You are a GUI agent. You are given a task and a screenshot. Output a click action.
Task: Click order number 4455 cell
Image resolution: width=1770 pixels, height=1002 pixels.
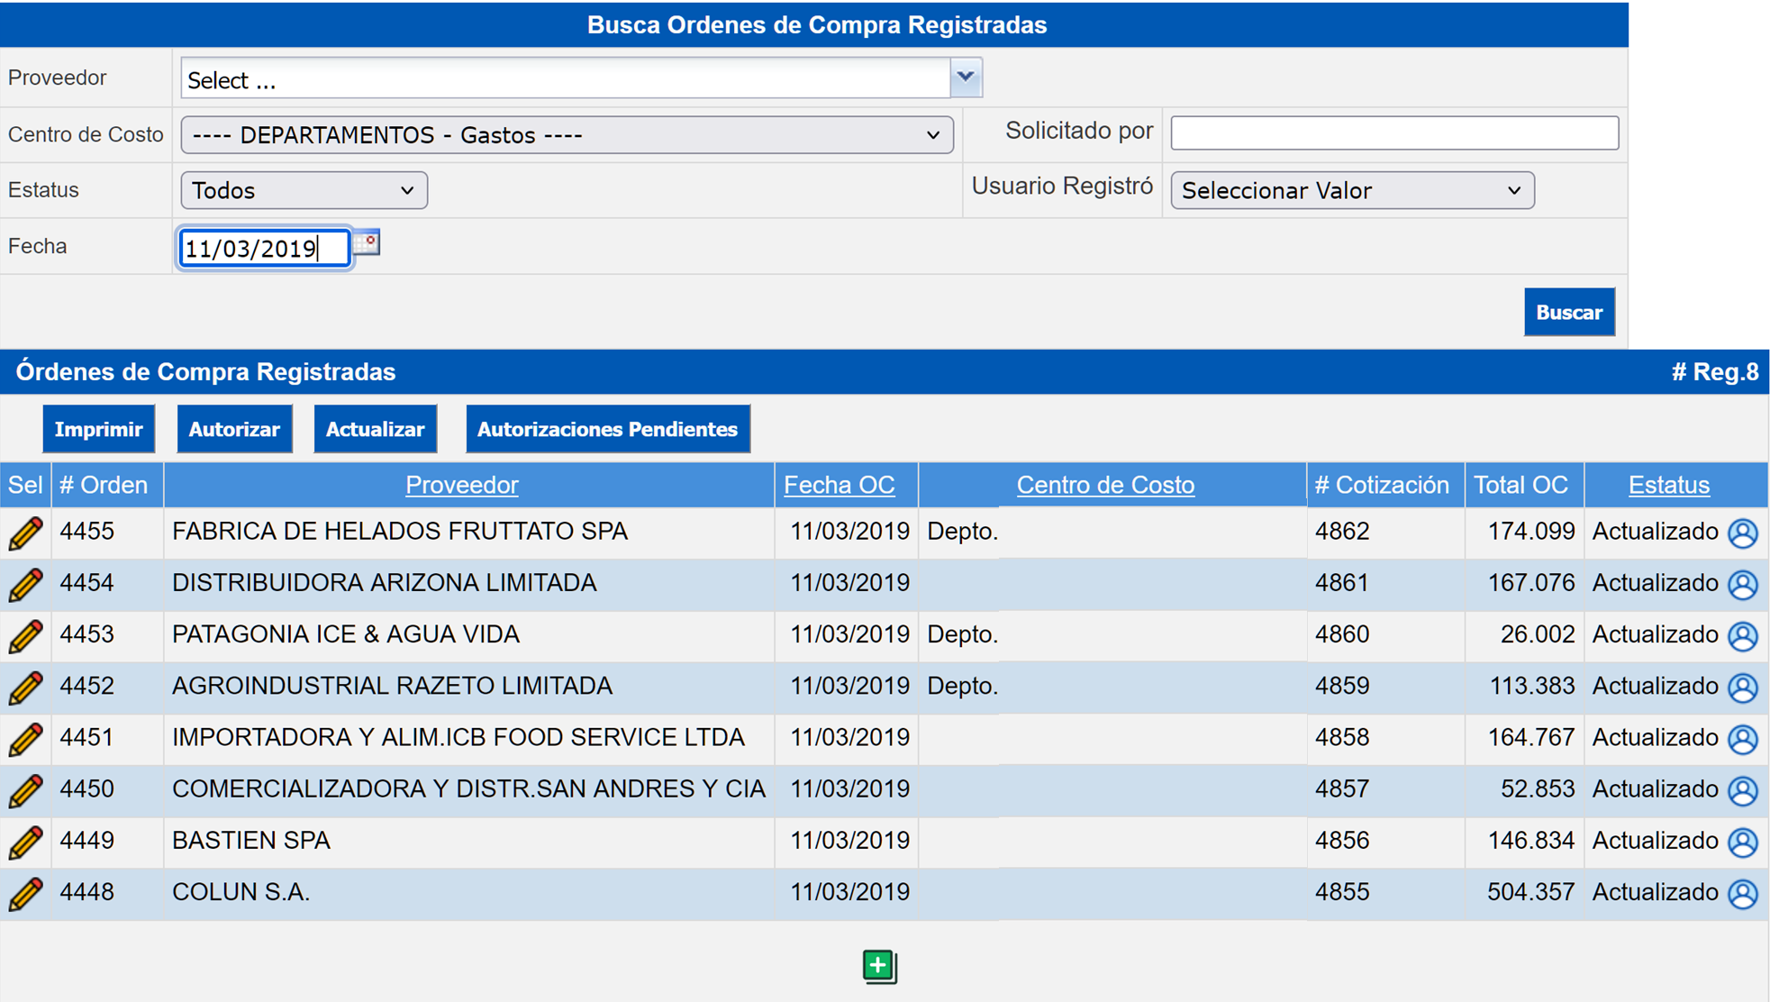pyautogui.click(x=87, y=532)
